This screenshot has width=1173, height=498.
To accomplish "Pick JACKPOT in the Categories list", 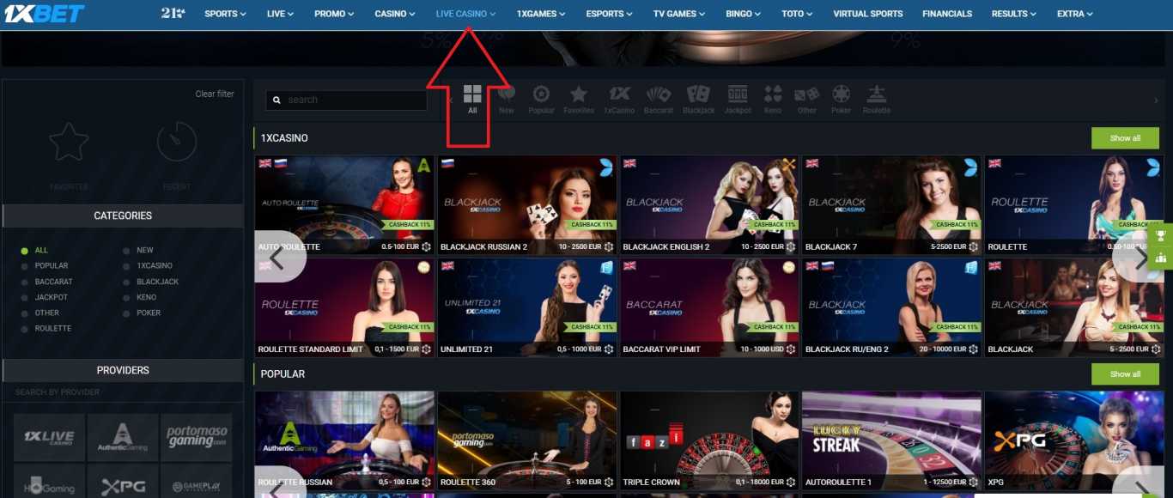I will point(52,297).
